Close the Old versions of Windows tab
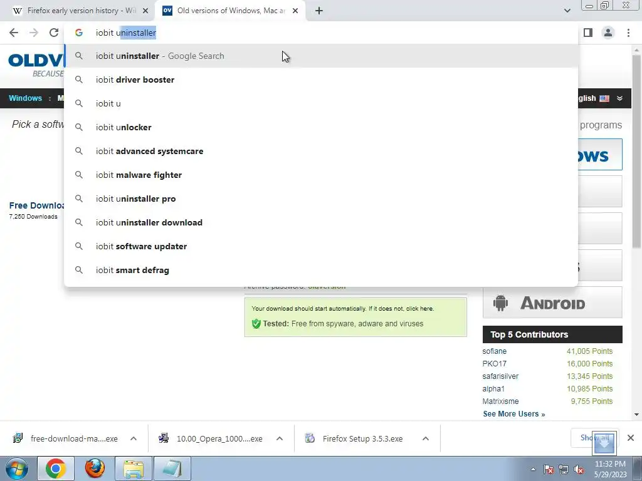The image size is (642, 481). 295,11
